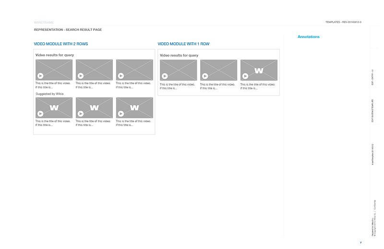Open first thumbnail in 1-row video module

178,70
